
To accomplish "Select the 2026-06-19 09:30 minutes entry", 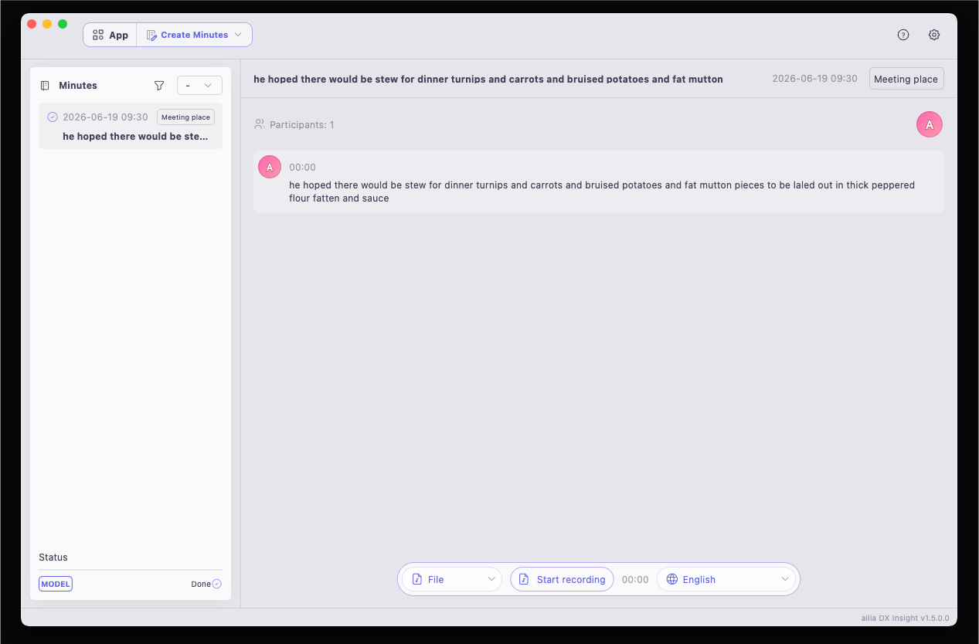I will [x=131, y=126].
